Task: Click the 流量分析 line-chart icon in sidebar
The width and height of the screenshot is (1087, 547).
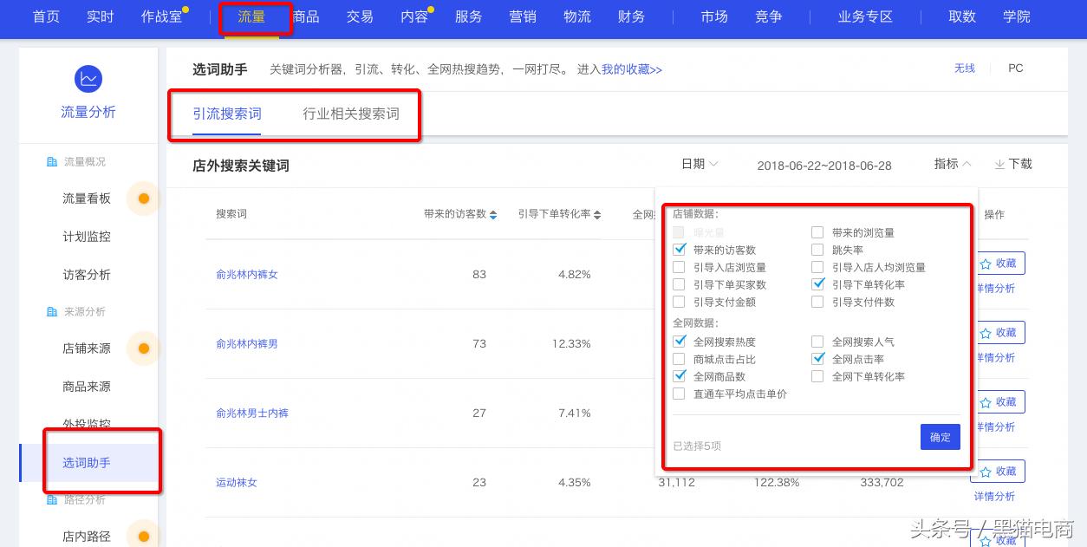Action: [x=88, y=78]
